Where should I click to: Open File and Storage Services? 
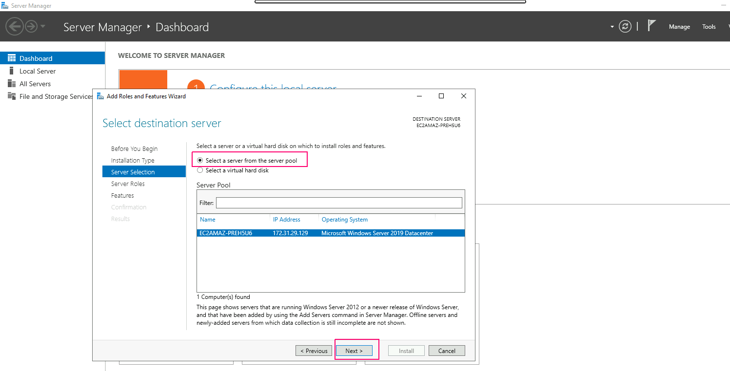[x=56, y=96]
